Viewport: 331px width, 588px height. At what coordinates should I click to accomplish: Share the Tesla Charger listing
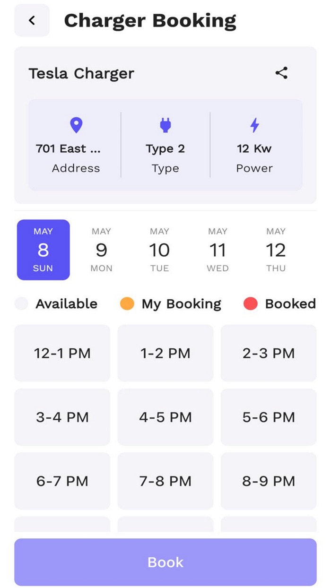(281, 73)
